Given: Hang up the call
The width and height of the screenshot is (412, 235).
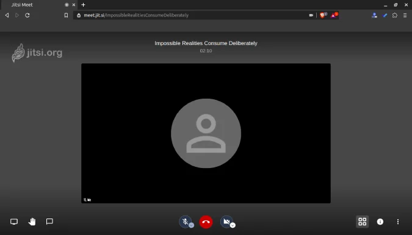Looking at the screenshot, I should [x=206, y=222].
